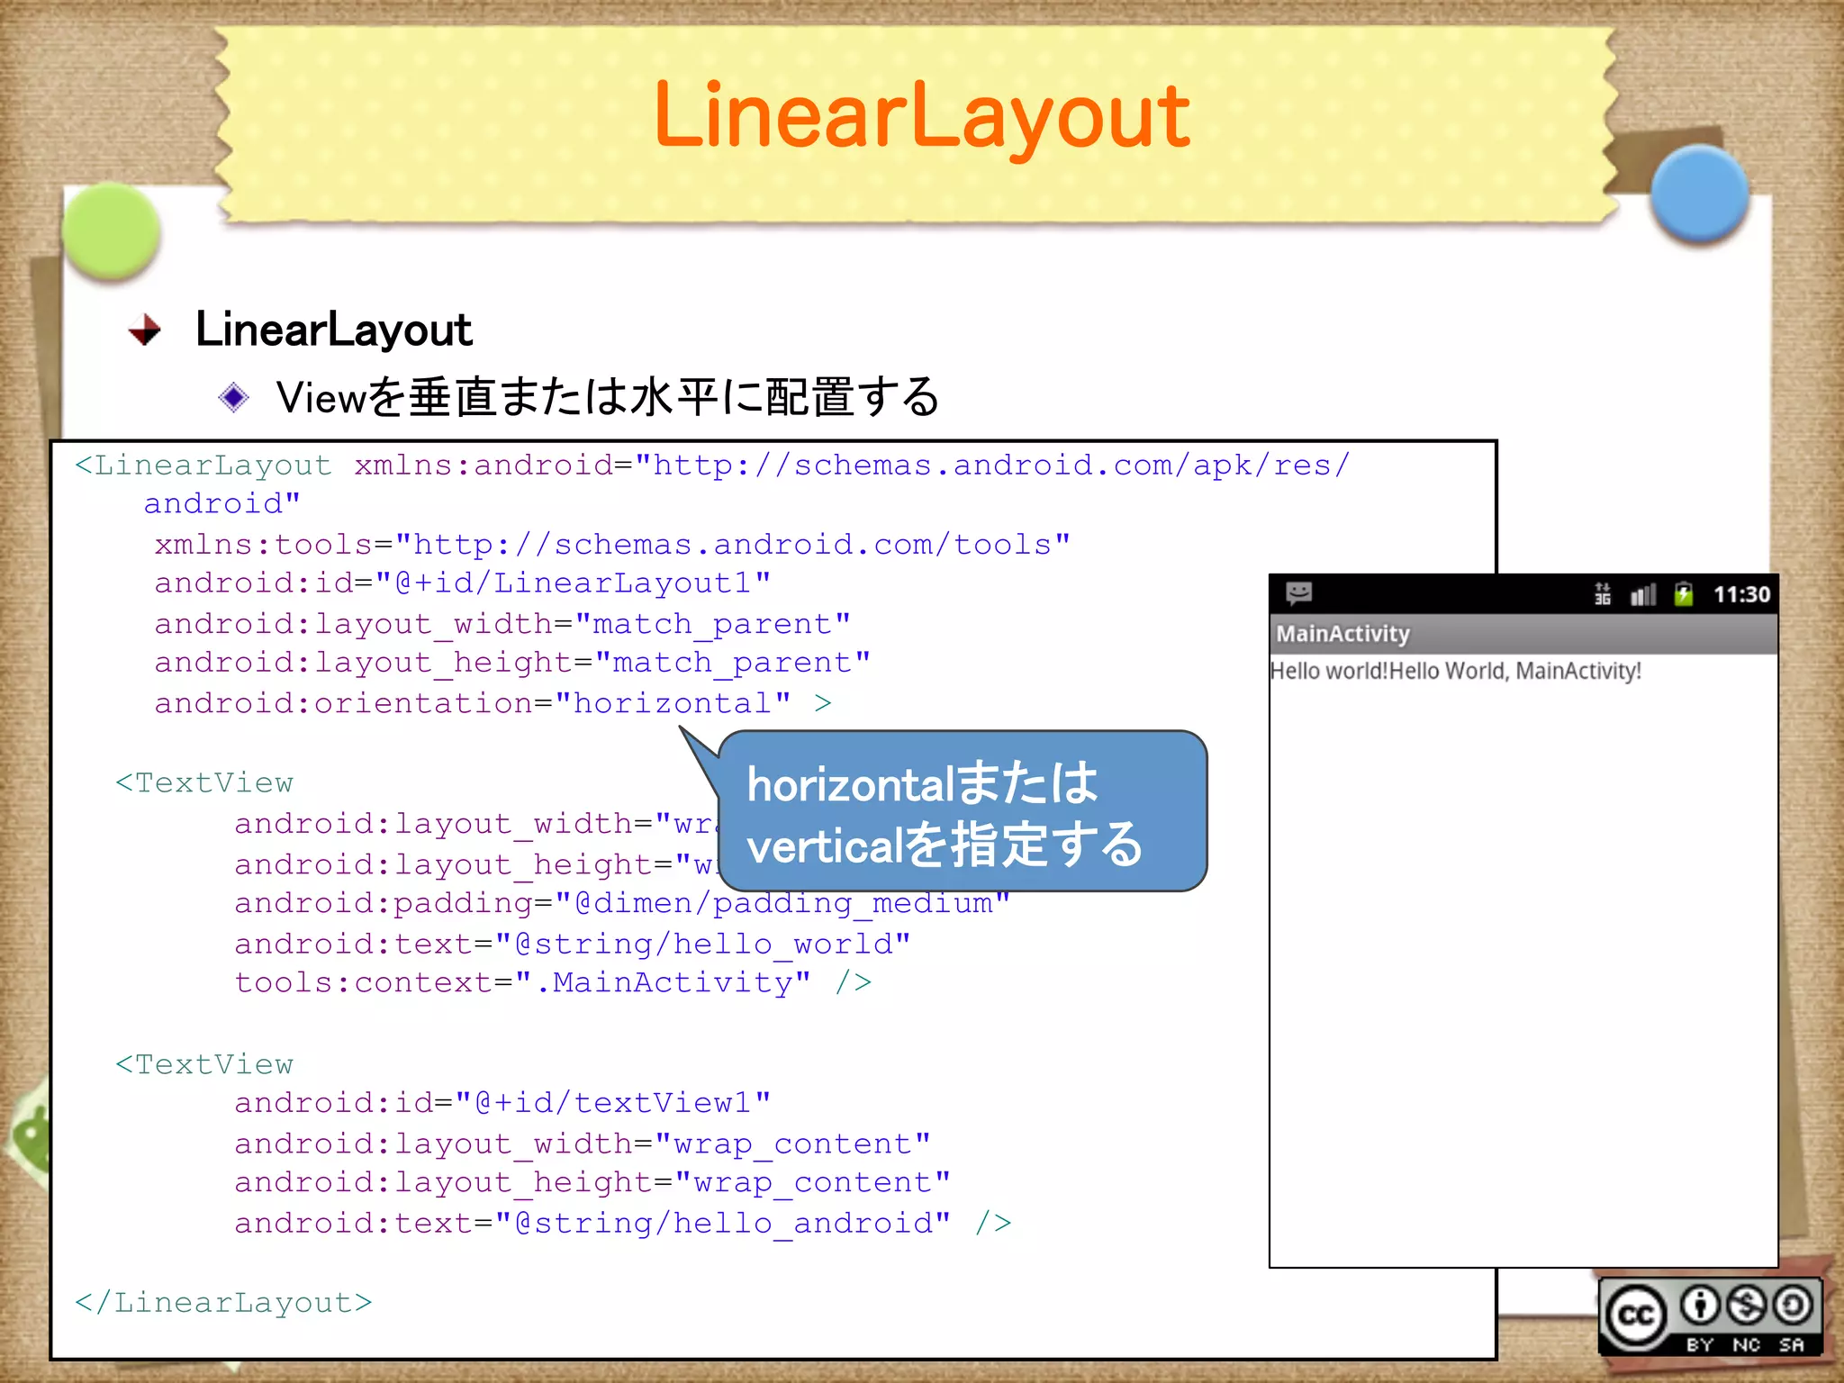Click the battery charging icon in status bar
This screenshot has height=1383, width=1844.
(1684, 594)
